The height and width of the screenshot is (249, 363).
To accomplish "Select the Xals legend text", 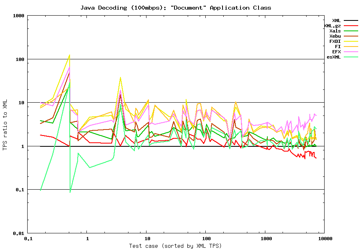I will tap(335, 31).
